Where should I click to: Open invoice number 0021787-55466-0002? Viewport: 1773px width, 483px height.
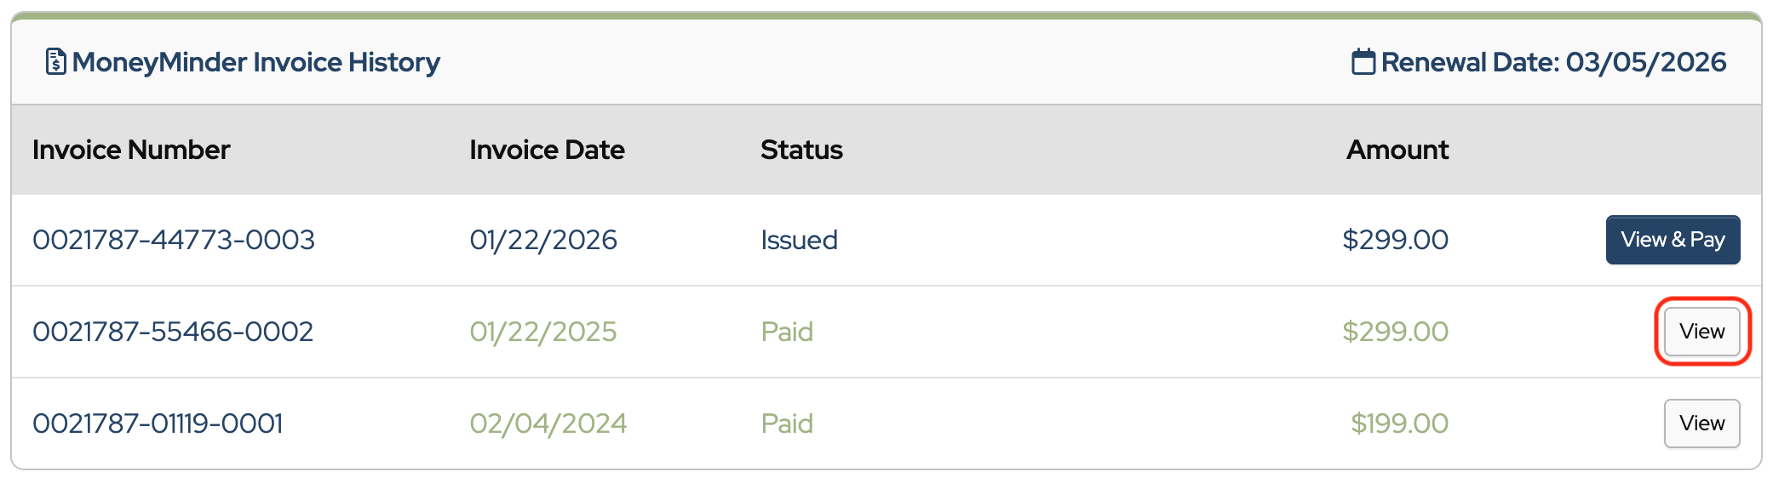pyautogui.click(x=173, y=332)
